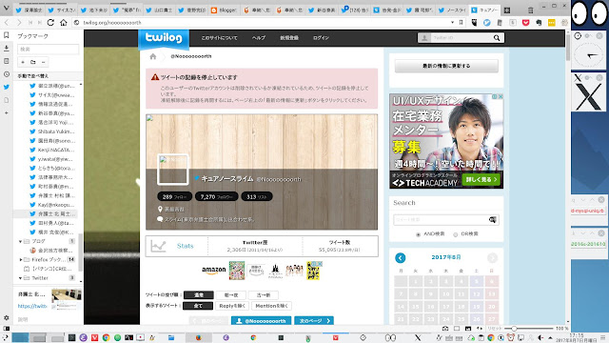Open the address bar dropdown arrow

coord(452,23)
